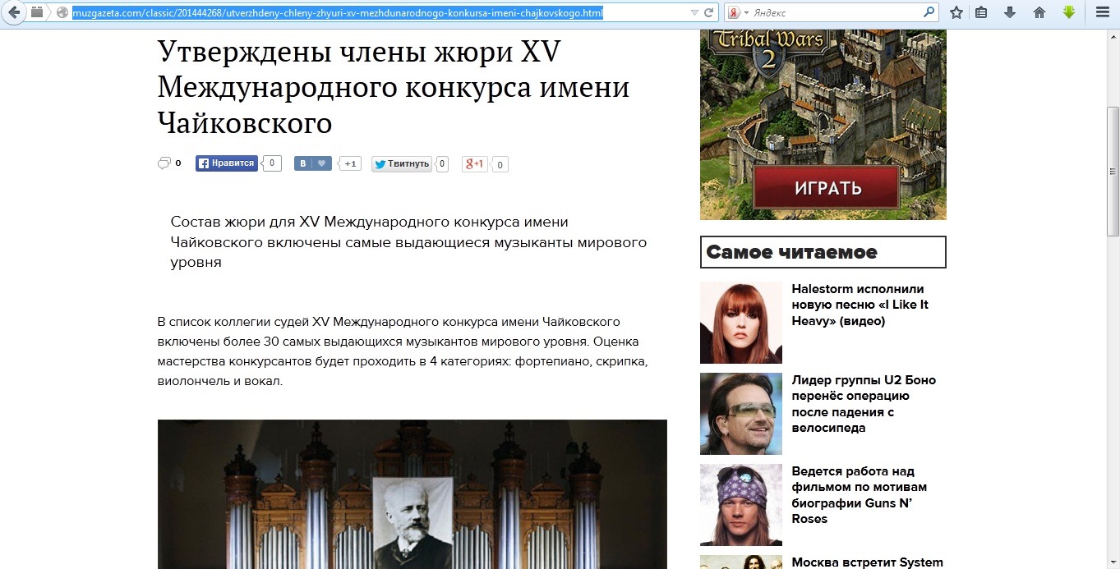Click the article headline Утверждены члены жюри

pos(394,87)
